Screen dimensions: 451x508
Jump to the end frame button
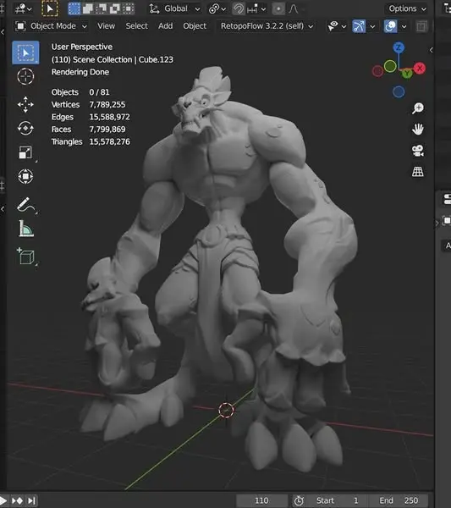31,500
